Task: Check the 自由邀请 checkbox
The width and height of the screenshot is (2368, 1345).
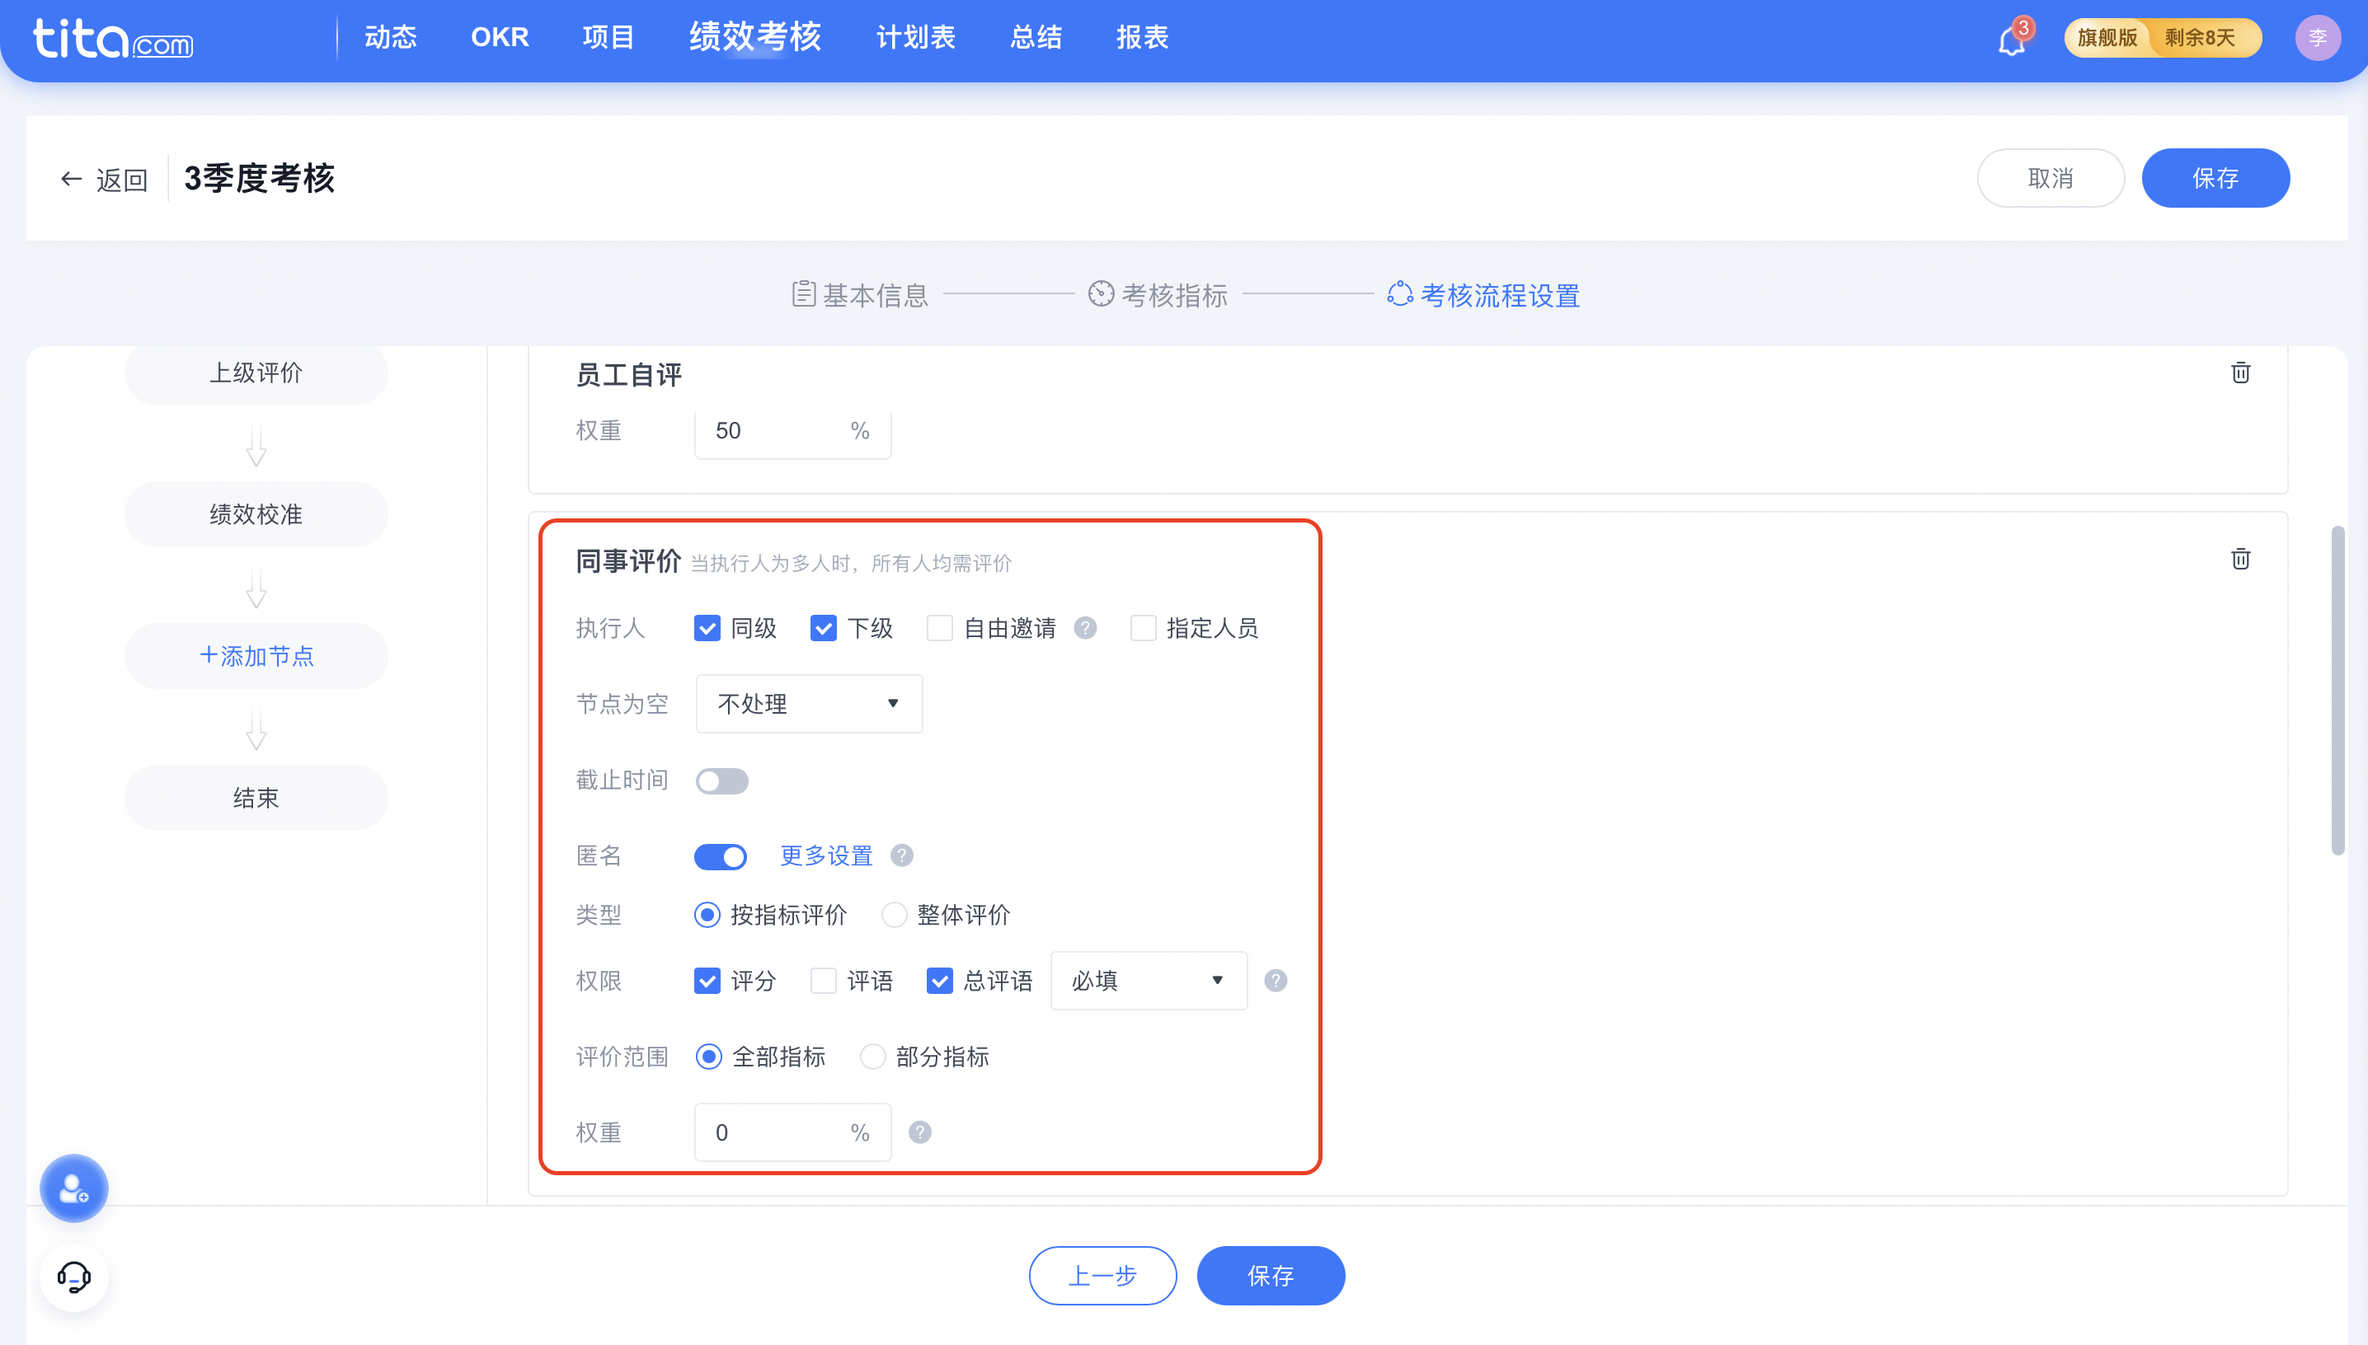Action: point(940,628)
